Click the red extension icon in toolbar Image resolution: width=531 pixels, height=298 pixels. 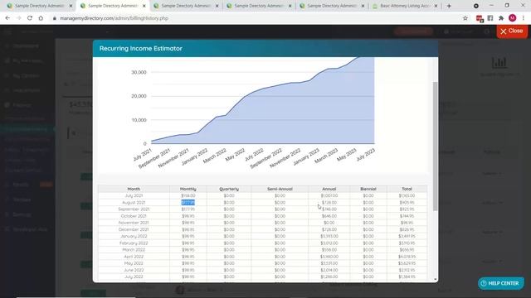tap(480, 18)
